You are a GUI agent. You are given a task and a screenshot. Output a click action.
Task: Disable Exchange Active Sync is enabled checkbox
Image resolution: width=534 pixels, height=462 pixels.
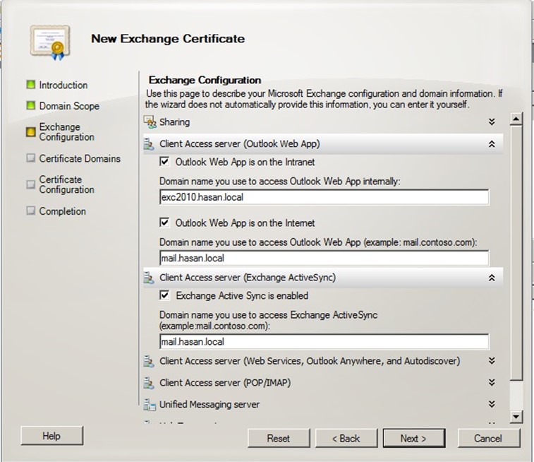(165, 296)
